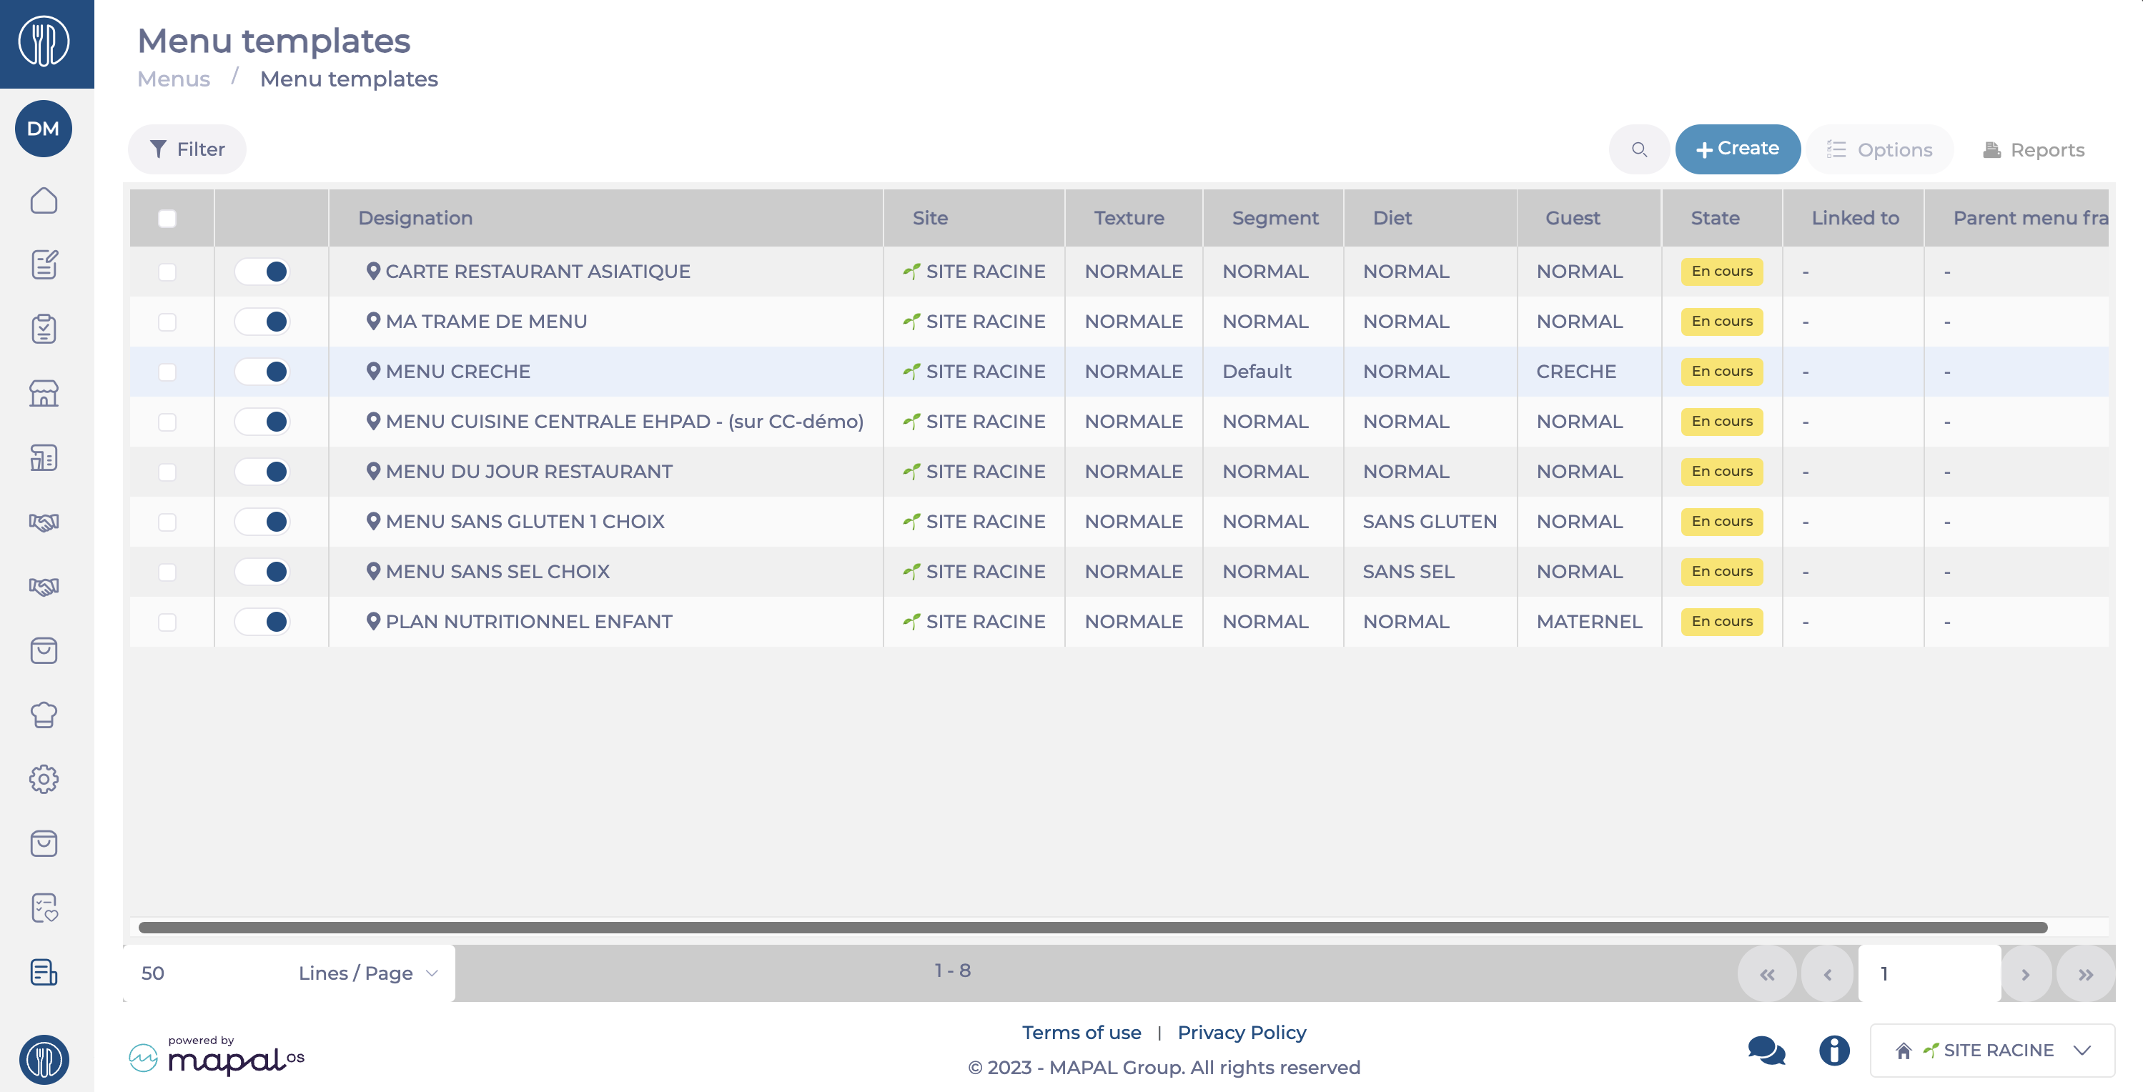Expand the Lines / Page dropdown
The width and height of the screenshot is (2143, 1092).
366,972
